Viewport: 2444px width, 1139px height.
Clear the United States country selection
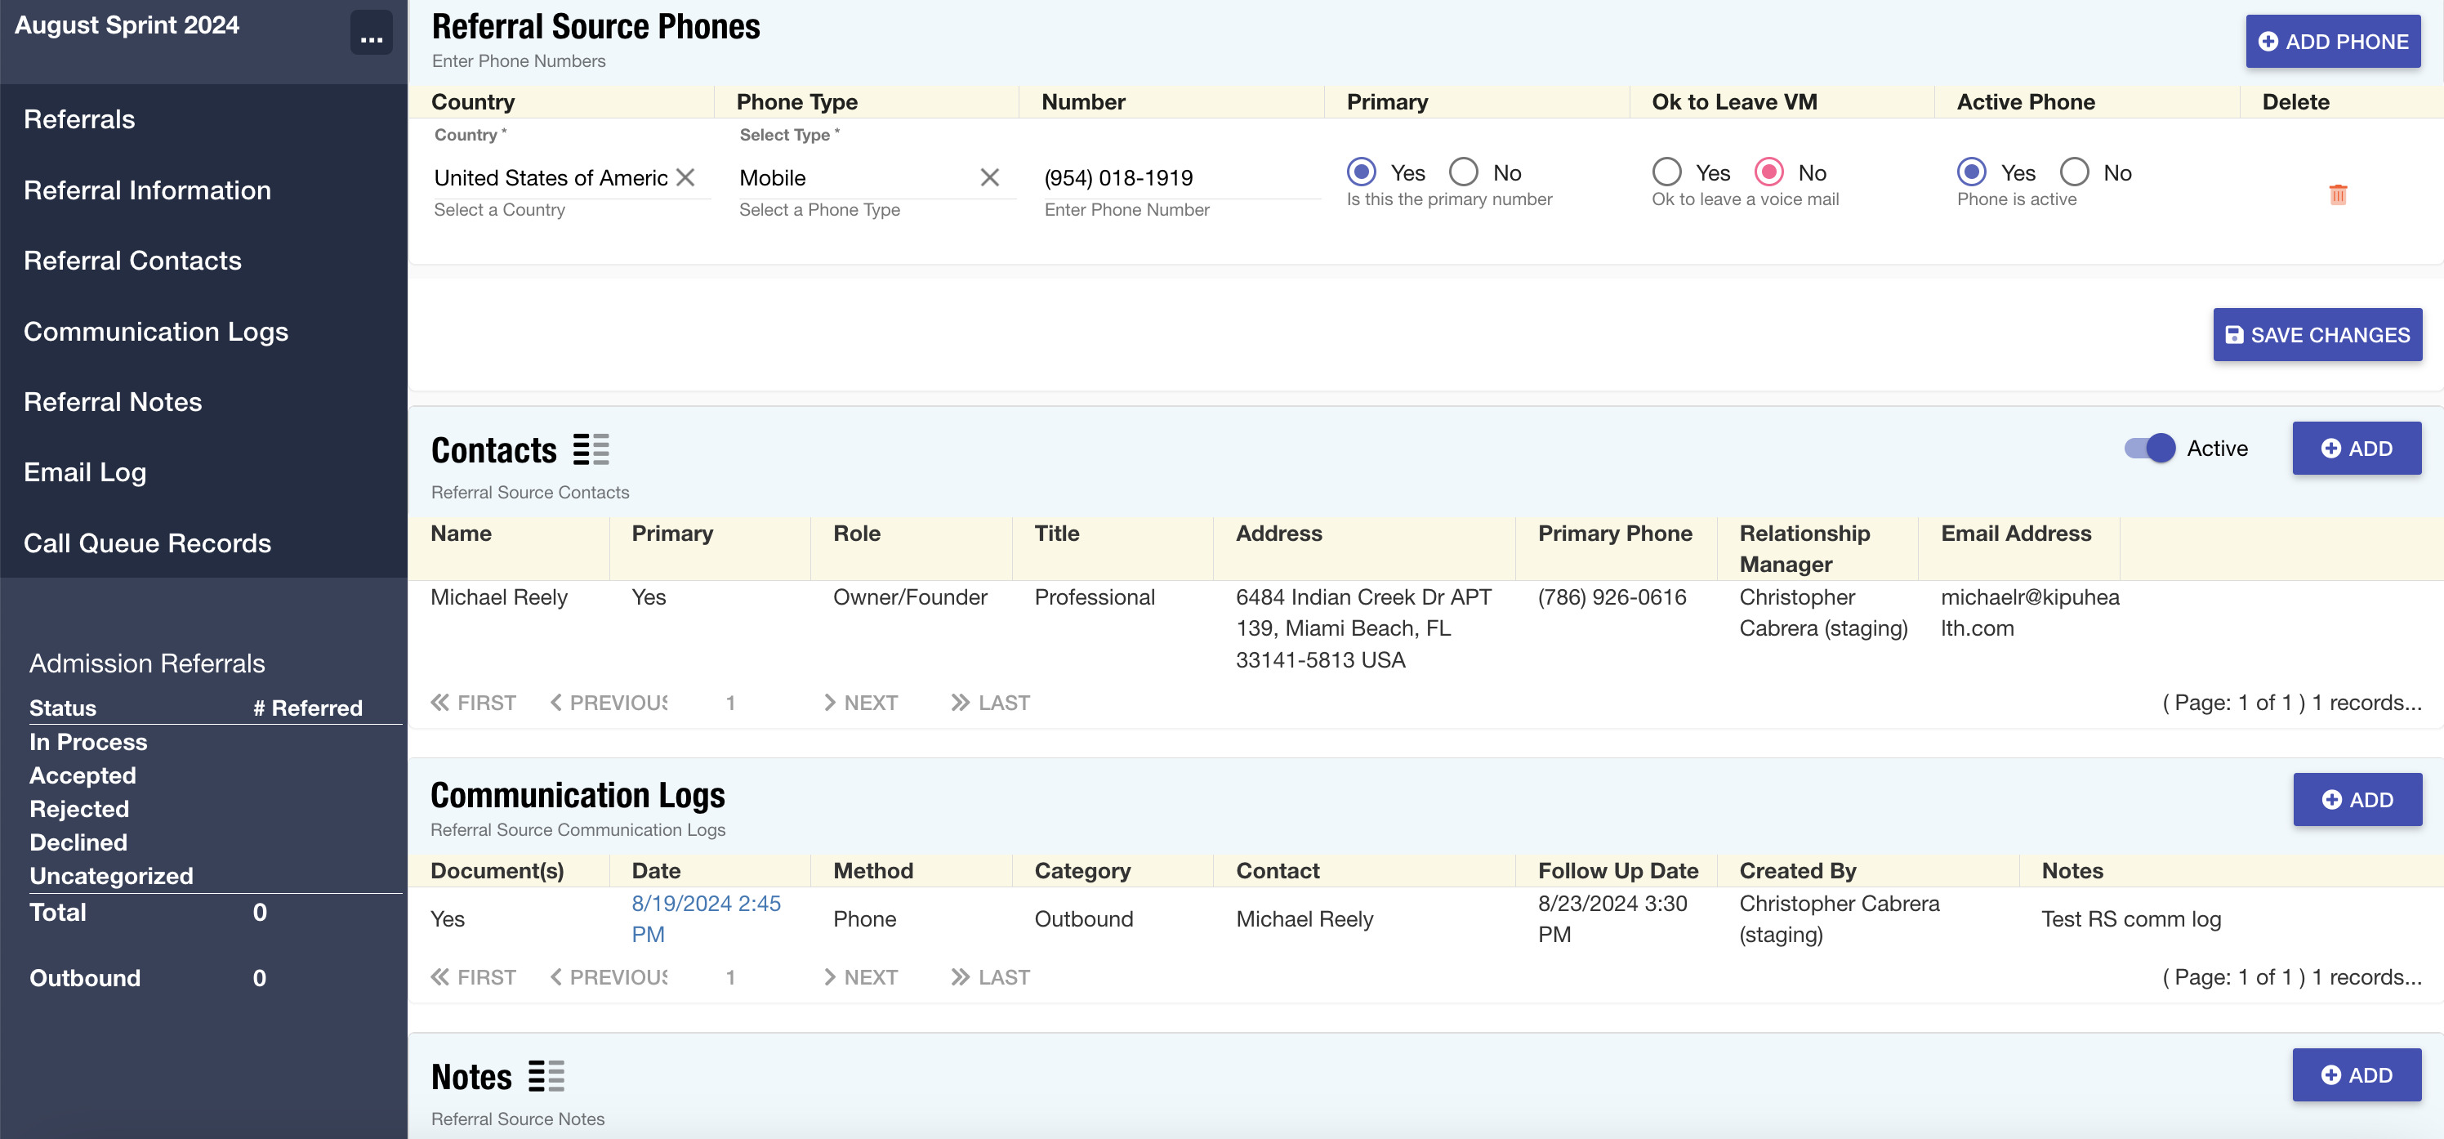point(685,177)
